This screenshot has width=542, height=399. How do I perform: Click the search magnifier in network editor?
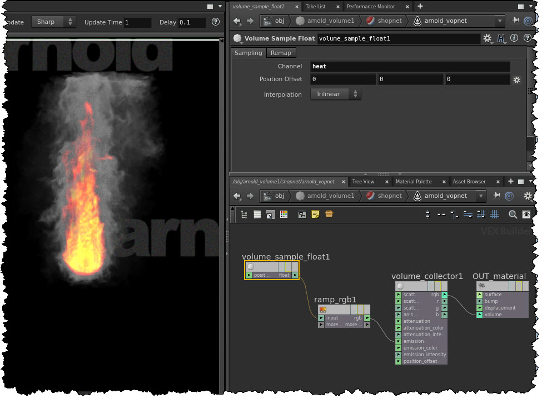click(513, 215)
